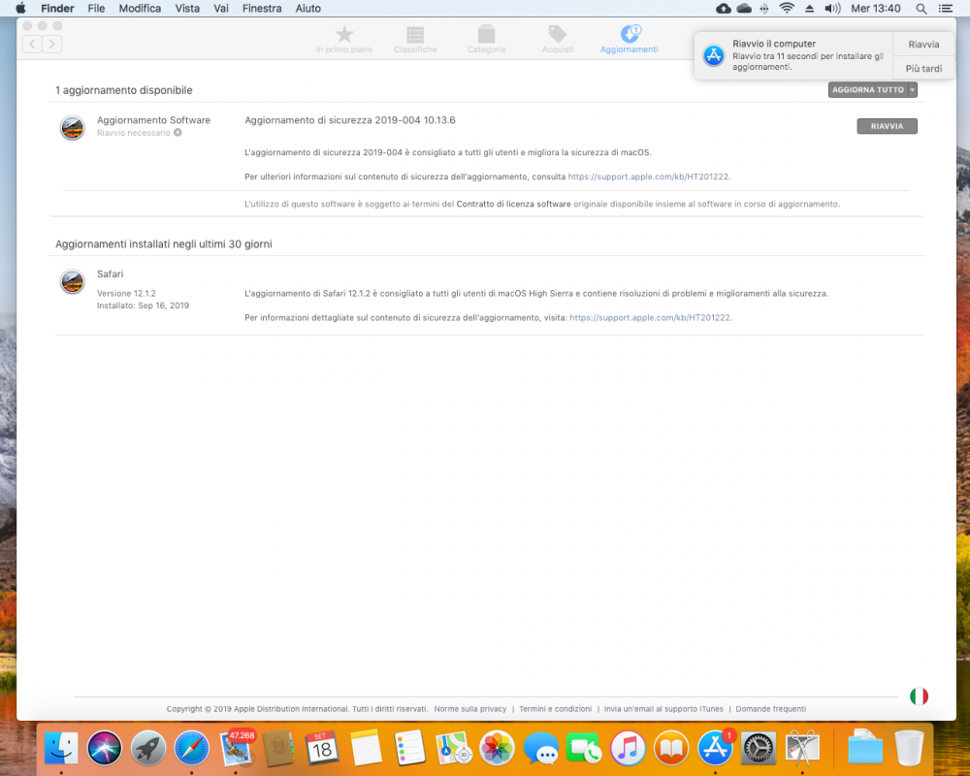Open the Finestra menu
This screenshot has width=970, height=776.
[262, 8]
